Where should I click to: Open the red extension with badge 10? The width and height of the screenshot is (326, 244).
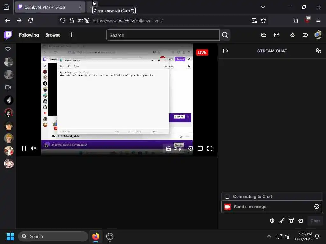click(307, 20)
